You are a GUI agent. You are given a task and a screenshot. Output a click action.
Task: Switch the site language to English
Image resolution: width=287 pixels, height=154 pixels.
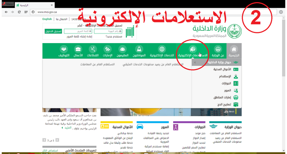pos(47,19)
